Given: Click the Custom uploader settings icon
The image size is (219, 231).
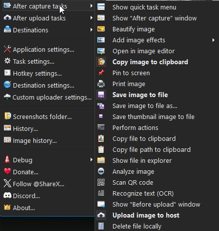Looking at the screenshot, I should pyautogui.click(x=7, y=97).
